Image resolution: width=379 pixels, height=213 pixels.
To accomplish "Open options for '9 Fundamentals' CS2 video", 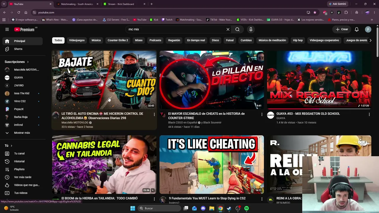I will [262, 199].
